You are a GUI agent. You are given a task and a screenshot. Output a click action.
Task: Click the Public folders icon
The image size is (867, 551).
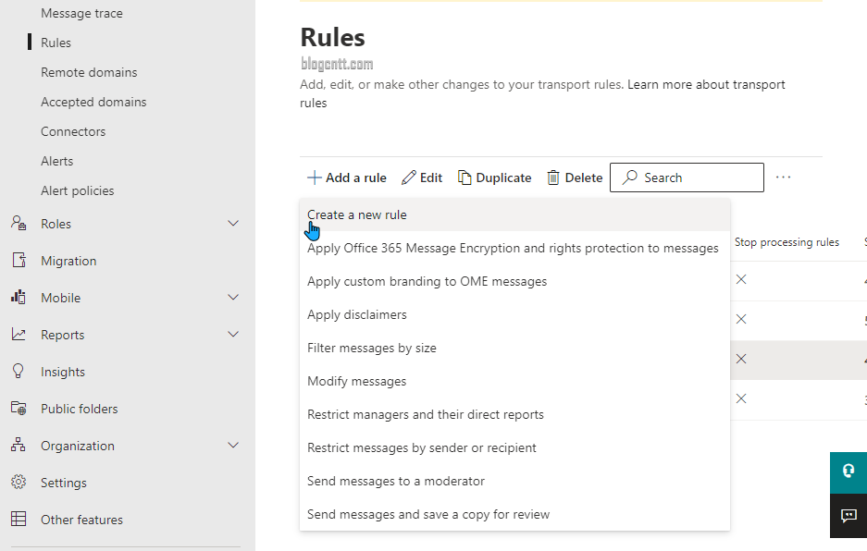pyautogui.click(x=19, y=409)
